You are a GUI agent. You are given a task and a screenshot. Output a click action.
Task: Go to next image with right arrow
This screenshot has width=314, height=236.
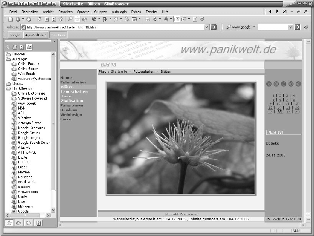pyautogui.click(x=291, y=84)
